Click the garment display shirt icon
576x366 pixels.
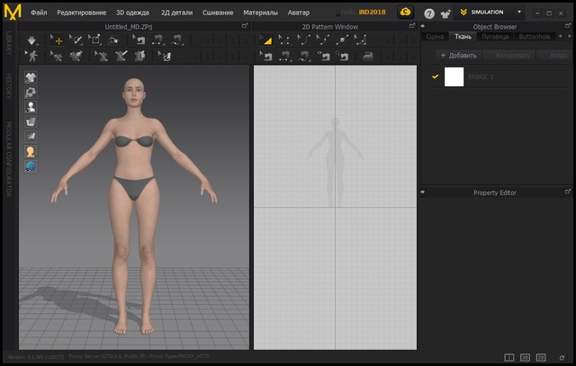(x=31, y=78)
